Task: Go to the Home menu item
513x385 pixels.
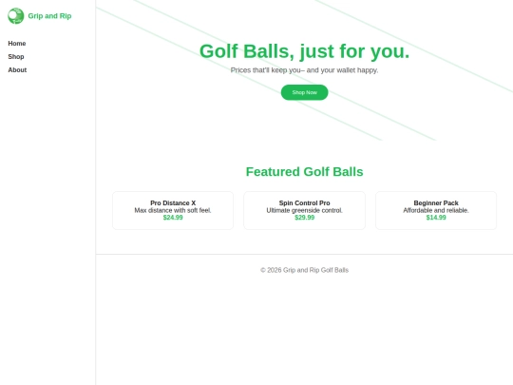Action: [17, 43]
